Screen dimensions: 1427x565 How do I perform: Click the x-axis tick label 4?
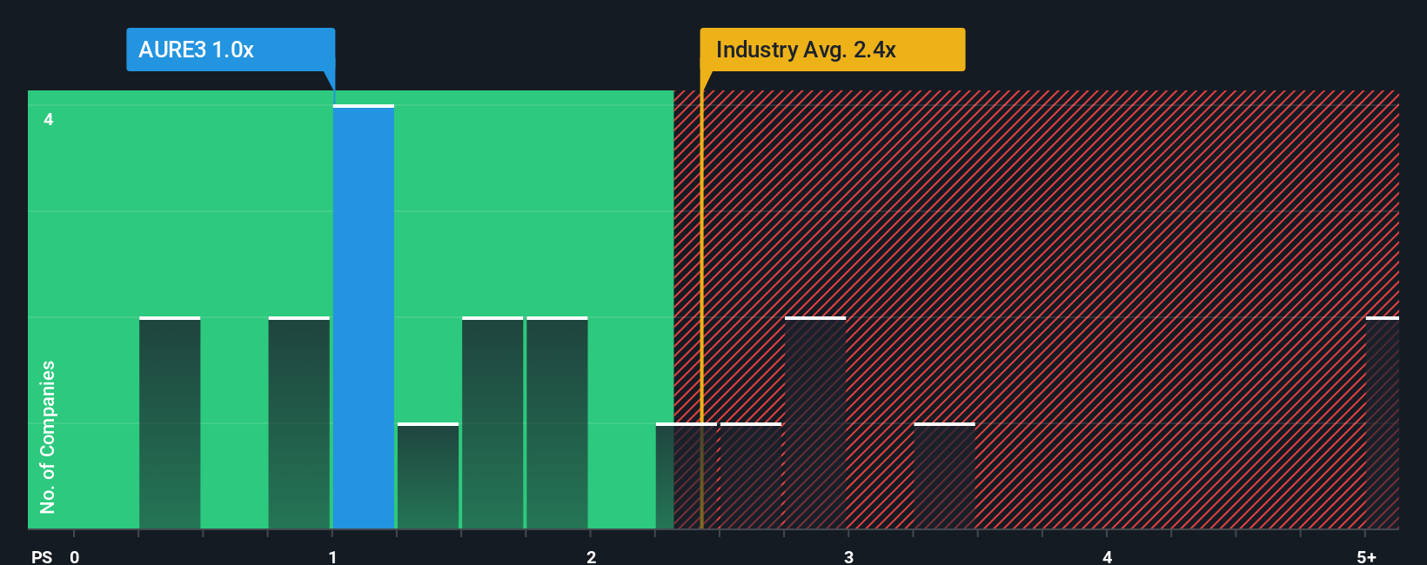tap(1107, 557)
